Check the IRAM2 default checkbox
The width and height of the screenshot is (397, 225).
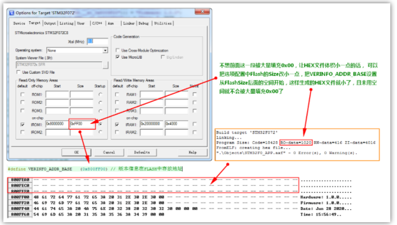pos(117,132)
